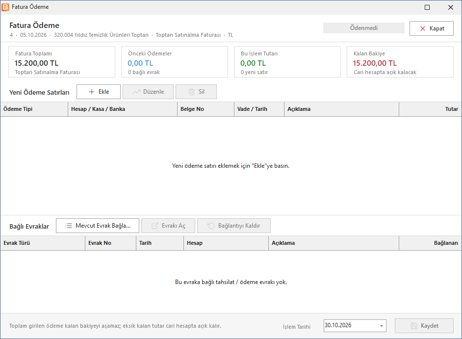The width and height of the screenshot is (462, 339).
Task: Click the Kalan Bakiye value 15.200,00 TL
Action: pos(375,63)
